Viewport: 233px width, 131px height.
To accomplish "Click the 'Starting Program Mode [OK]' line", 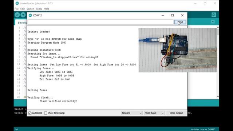I will pos(47,43).
